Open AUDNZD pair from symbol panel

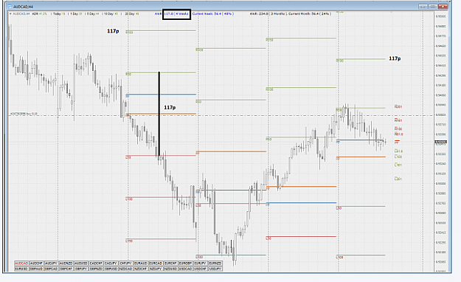click(66, 263)
